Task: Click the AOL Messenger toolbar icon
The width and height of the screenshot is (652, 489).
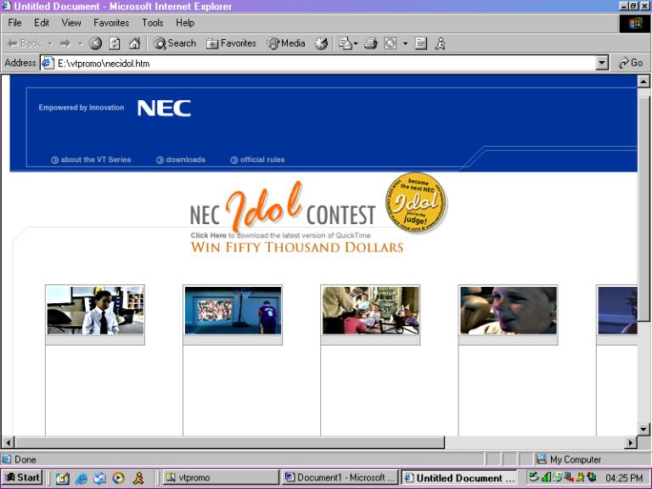Action: (441, 43)
